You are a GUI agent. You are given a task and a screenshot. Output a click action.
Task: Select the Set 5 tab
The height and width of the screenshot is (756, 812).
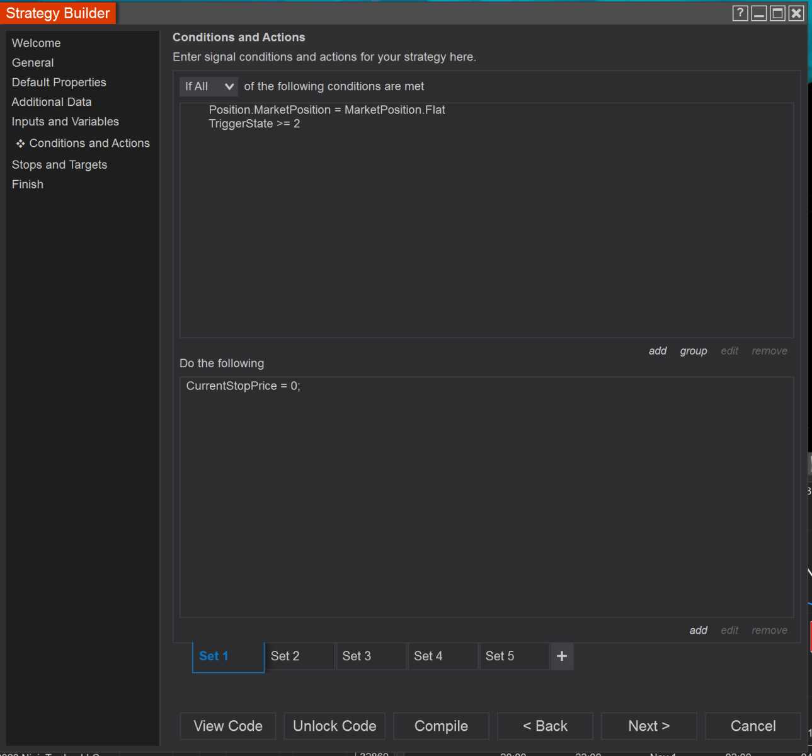514,656
